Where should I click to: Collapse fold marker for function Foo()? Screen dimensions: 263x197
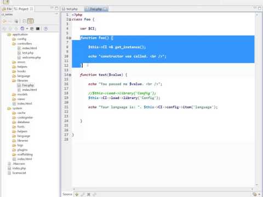coord(70,38)
